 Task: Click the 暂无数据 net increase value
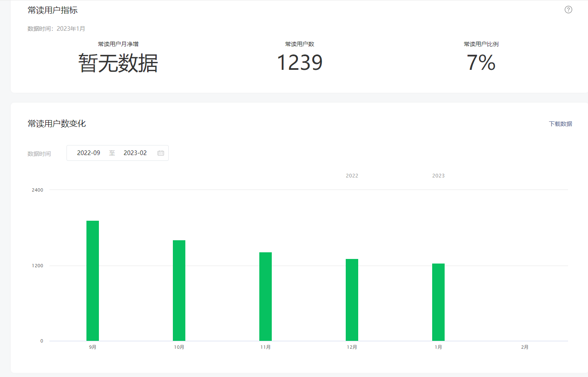point(118,63)
